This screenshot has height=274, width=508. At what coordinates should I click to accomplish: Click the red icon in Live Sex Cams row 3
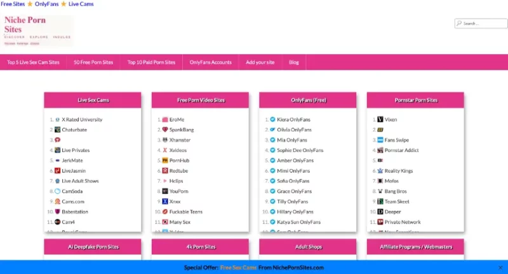[57, 140]
